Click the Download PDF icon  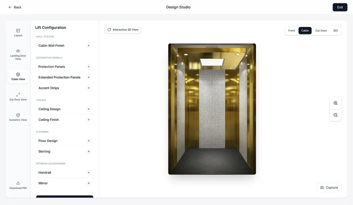18,183
